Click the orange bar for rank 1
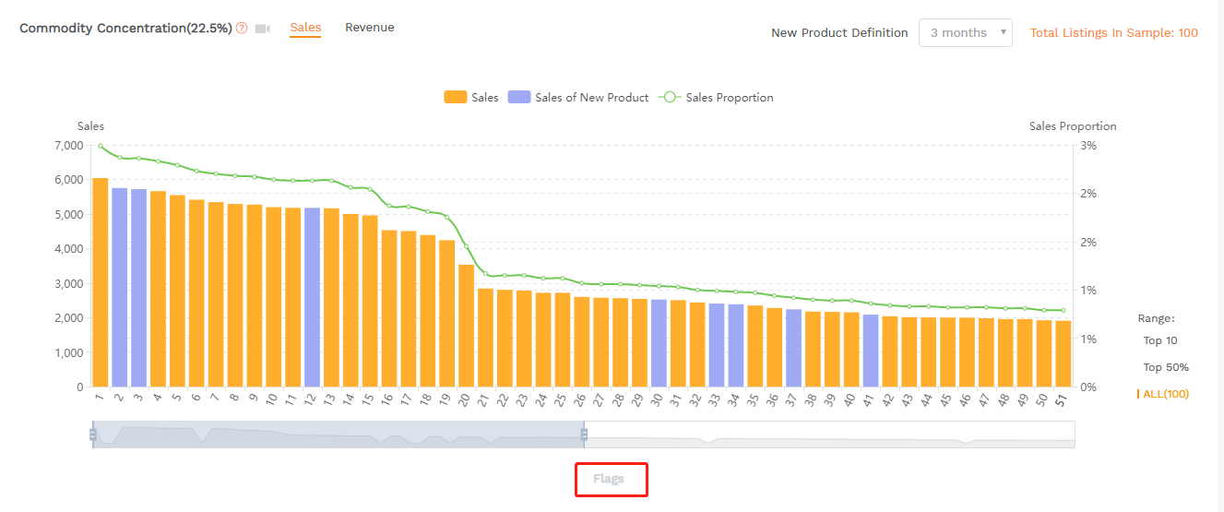This screenshot has height=512, width=1224. (x=101, y=281)
